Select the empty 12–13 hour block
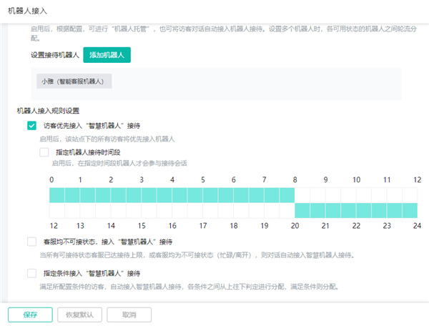 click(64, 210)
